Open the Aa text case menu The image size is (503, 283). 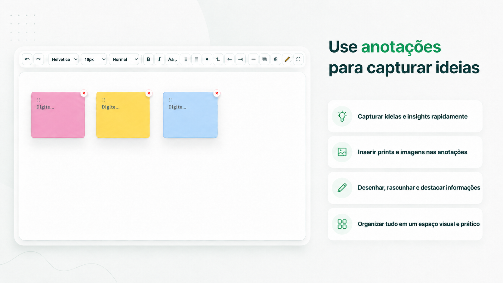(172, 59)
